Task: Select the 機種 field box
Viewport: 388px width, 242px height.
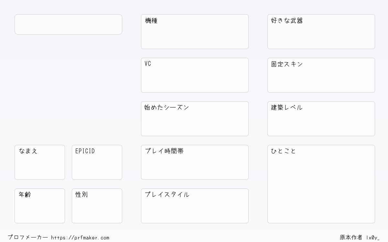Action: (195, 32)
